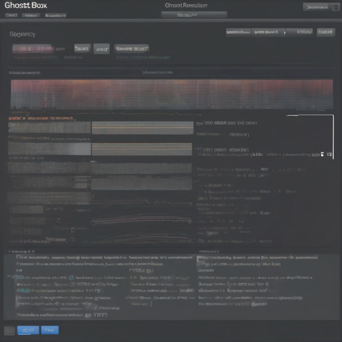
Task: Click the wide reddish spectrogram strip
Action: pyautogui.click(x=172, y=94)
